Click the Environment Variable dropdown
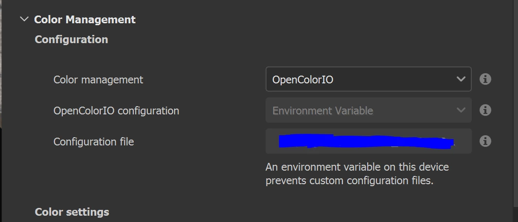Viewport: 518px width, 222px height. tap(368, 111)
